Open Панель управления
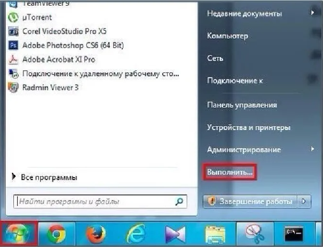 tap(242, 105)
